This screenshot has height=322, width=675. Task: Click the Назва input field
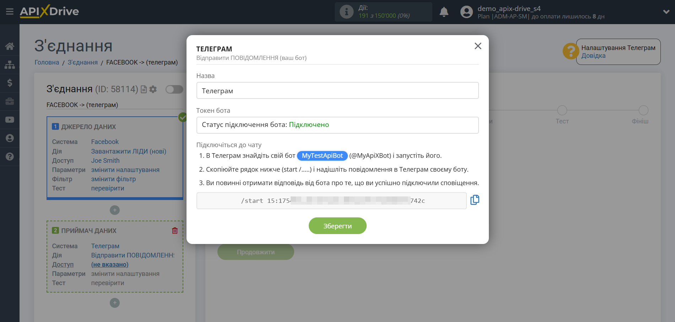pos(337,91)
